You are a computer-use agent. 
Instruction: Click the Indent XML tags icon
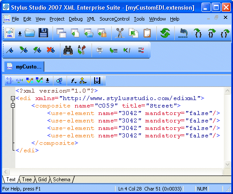(x=9, y=81)
